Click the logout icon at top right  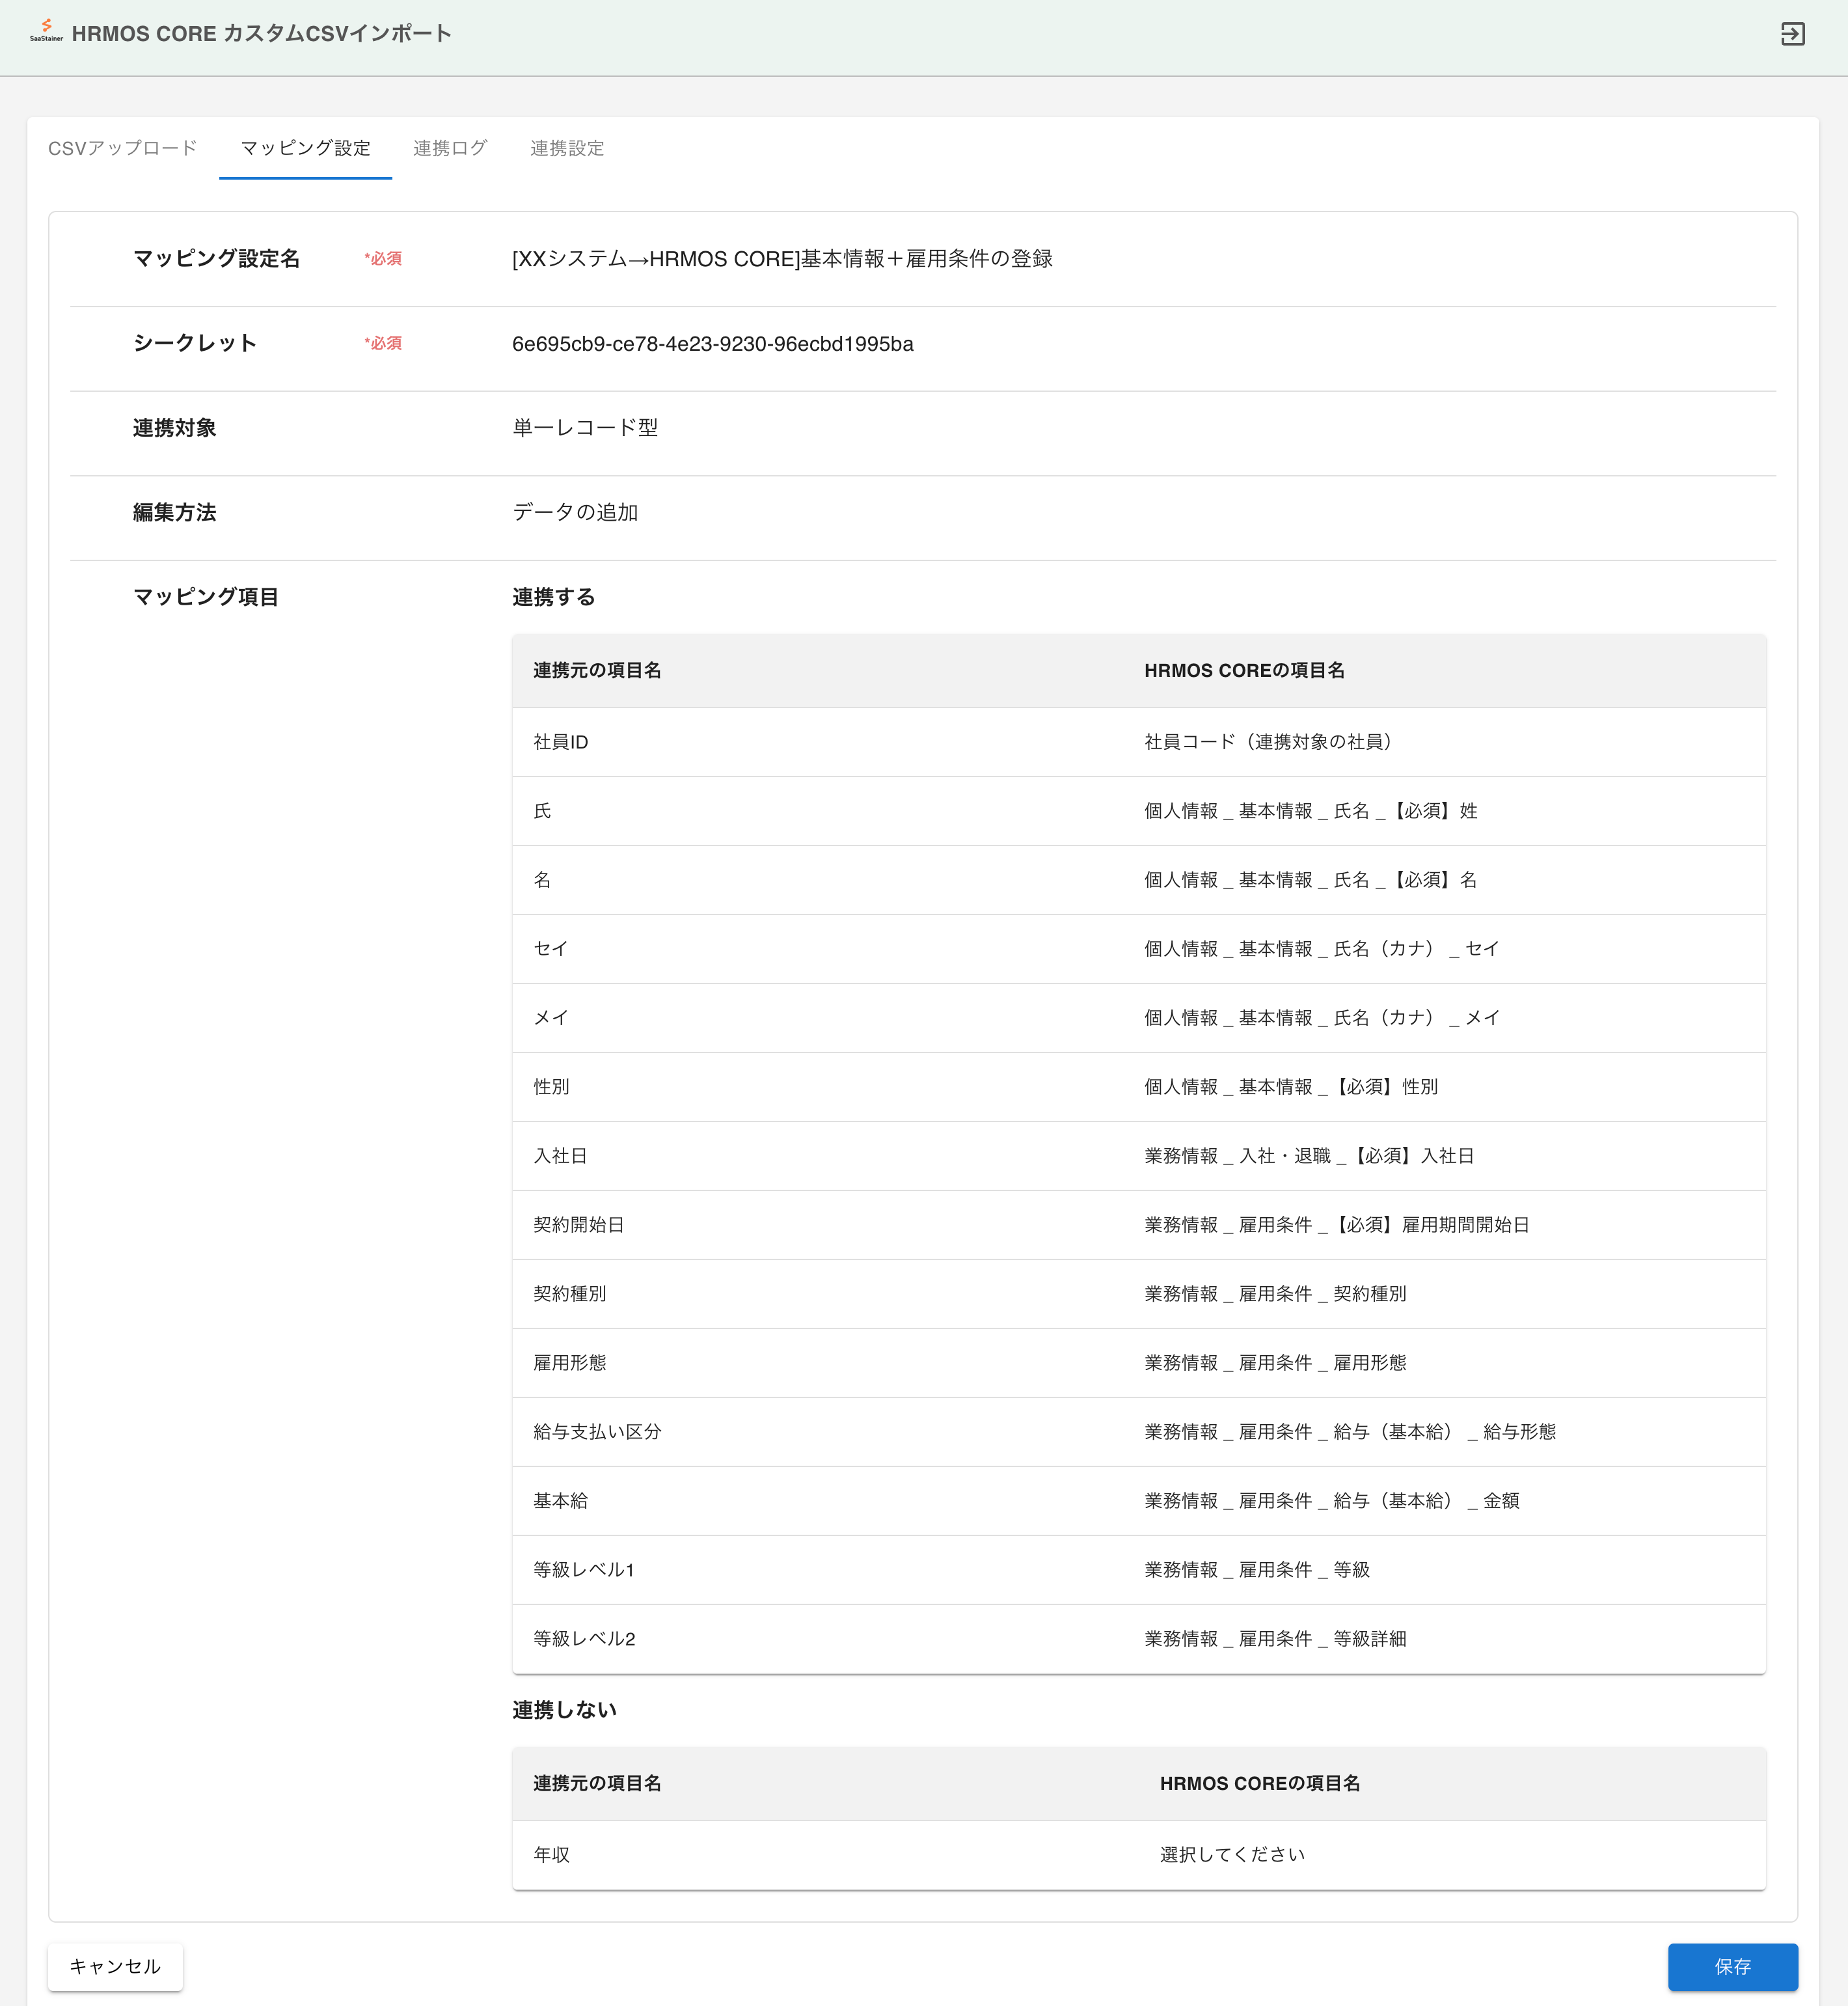point(1793,33)
